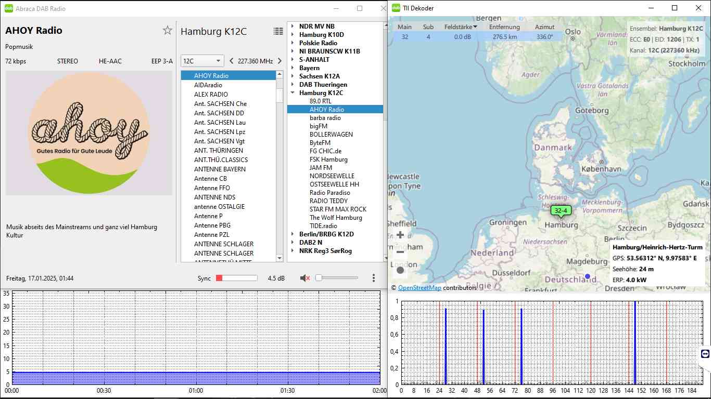The height and width of the screenshot is (399, 711).
Task: Open the 12C channel dropdown
Action: [x=202, y=61]
